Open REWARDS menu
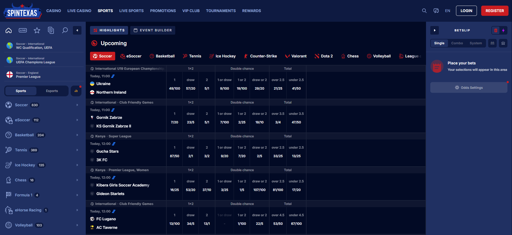 click(252, 11)
